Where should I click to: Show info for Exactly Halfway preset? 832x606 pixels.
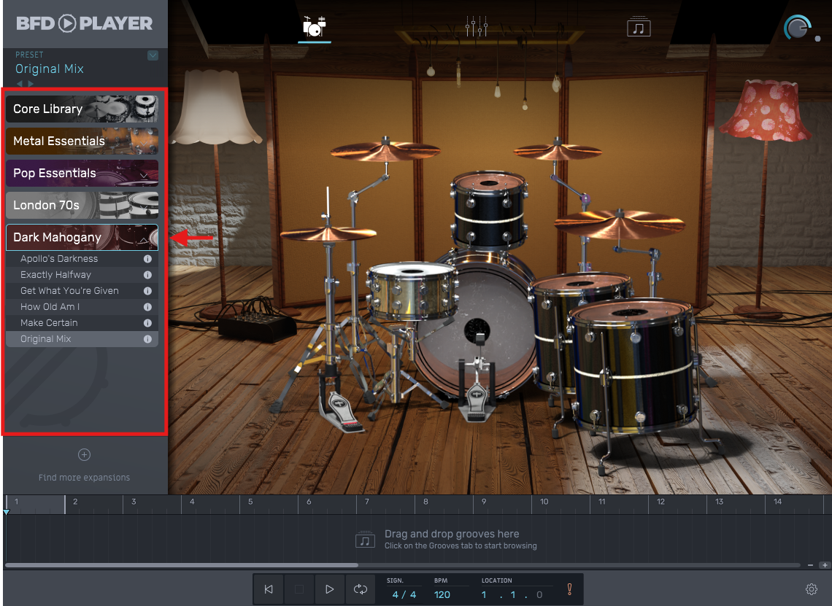click(x=147, y=275)
